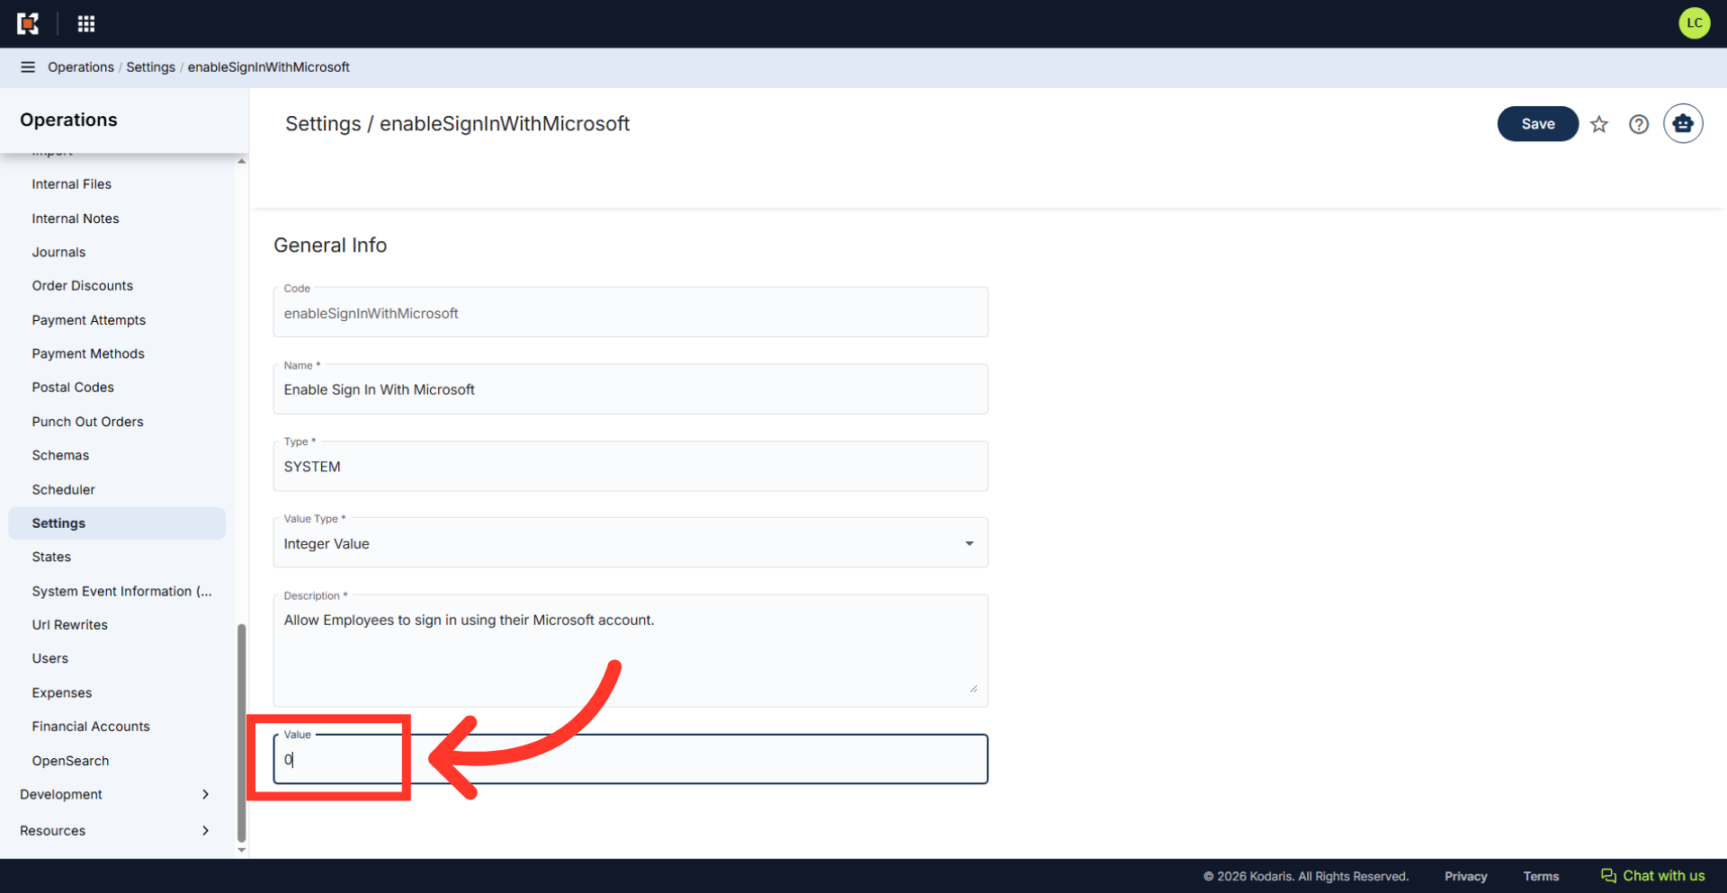Open the help question mark icon
Viewport: 1727px width, 893px height.
tap(1639, 124)
